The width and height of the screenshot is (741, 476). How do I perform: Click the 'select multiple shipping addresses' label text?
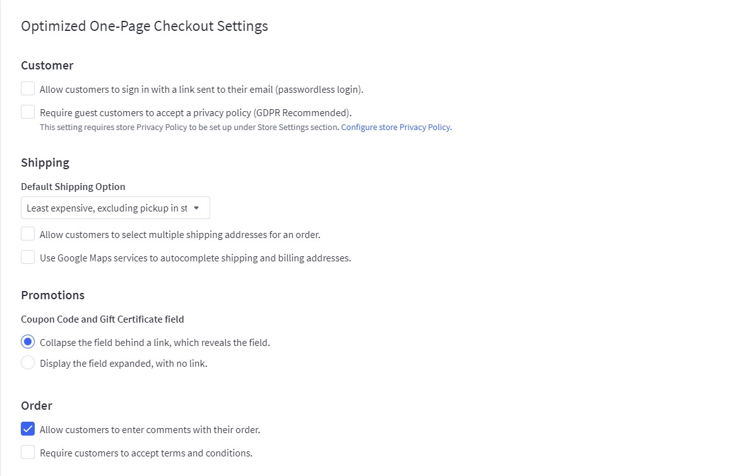180,235
